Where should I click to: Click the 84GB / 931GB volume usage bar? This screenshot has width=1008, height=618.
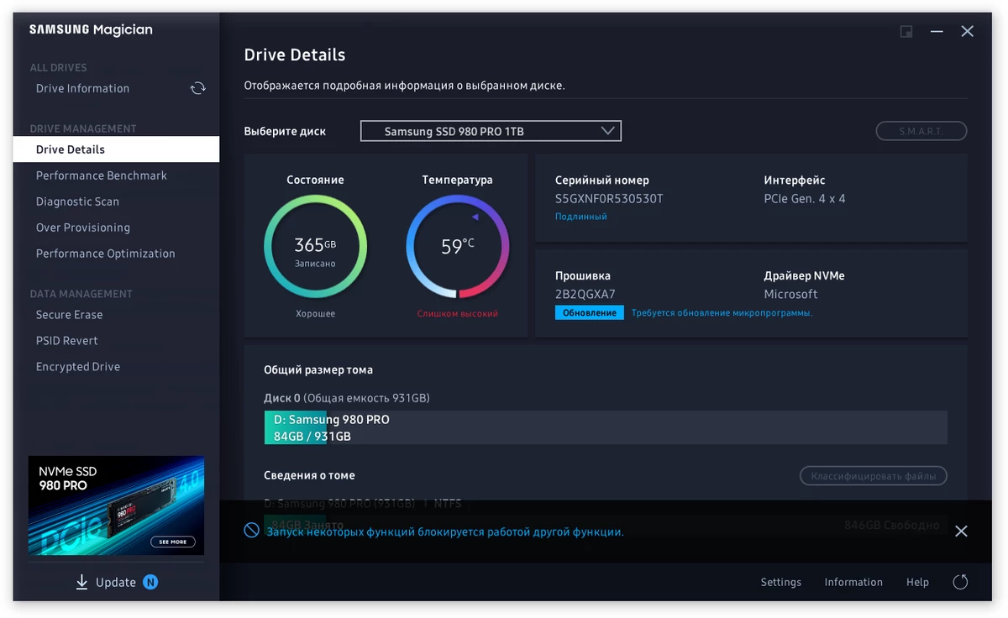coord(606,427)
